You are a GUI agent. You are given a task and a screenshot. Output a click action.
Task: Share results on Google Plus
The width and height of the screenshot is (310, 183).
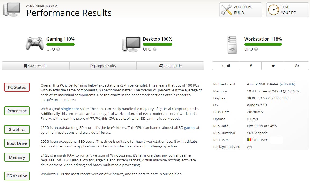(297, 66)
